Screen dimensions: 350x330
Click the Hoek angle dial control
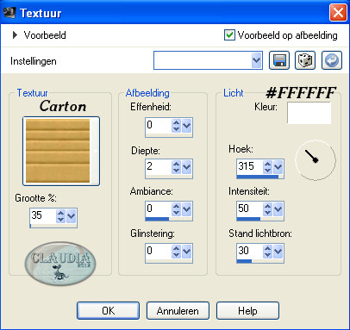pyautogui.click(x=316, y=160)
